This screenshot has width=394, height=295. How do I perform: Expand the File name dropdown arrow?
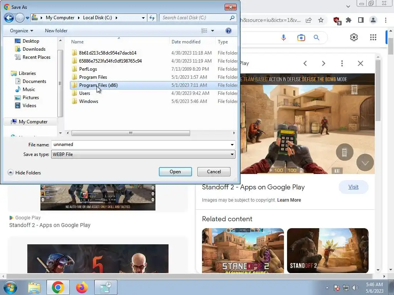coord(232,144)
